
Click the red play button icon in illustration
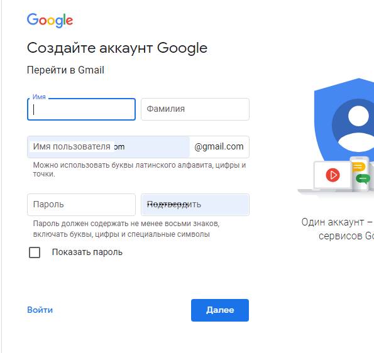click(x=333, y=175)
